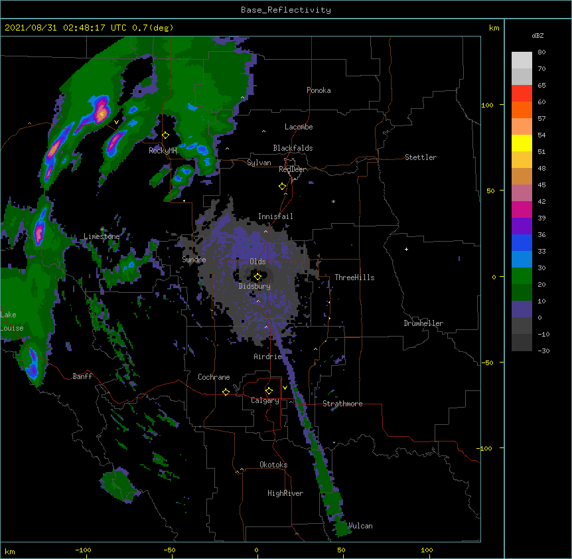
Task: Click the Base_Reflectivity title
Action: pos(286,10)
